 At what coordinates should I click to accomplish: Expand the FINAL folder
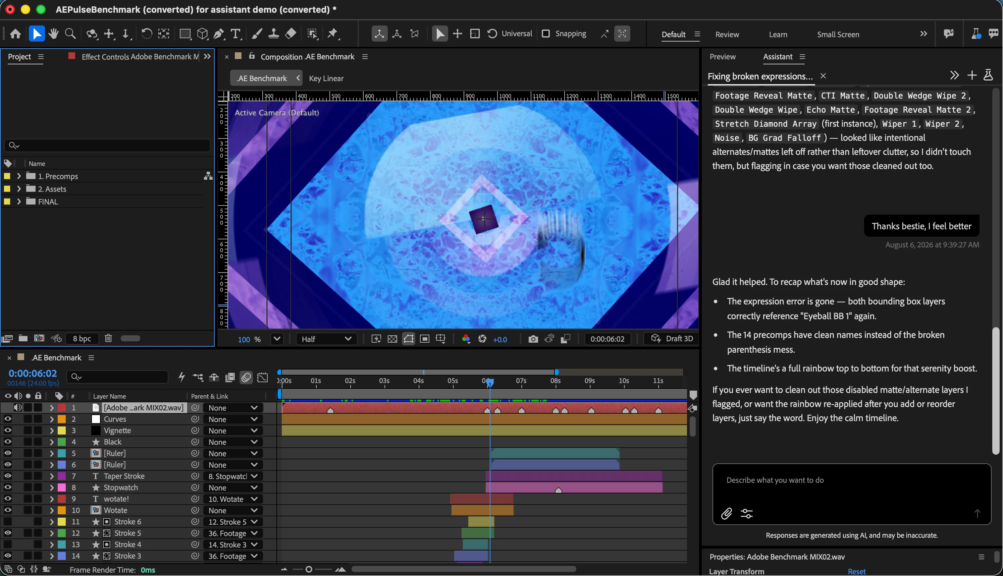tap(18, 201)
